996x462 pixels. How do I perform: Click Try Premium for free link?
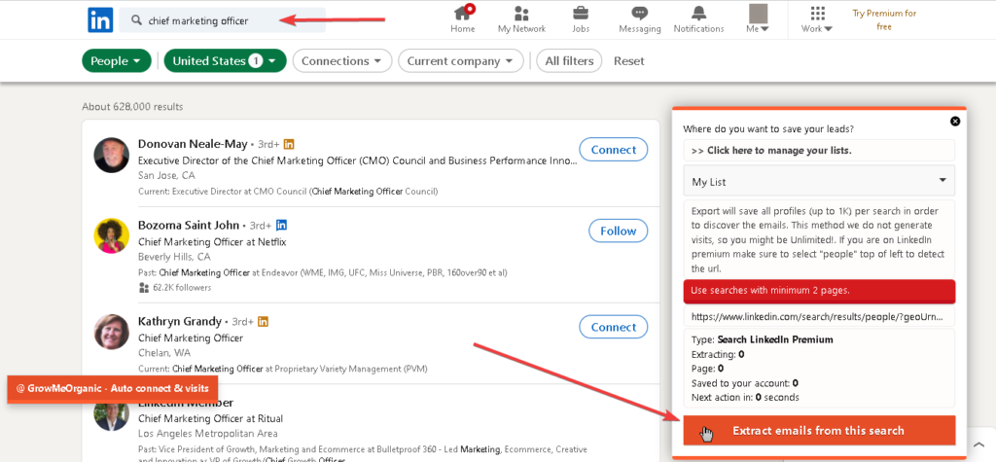click(884, 19)
